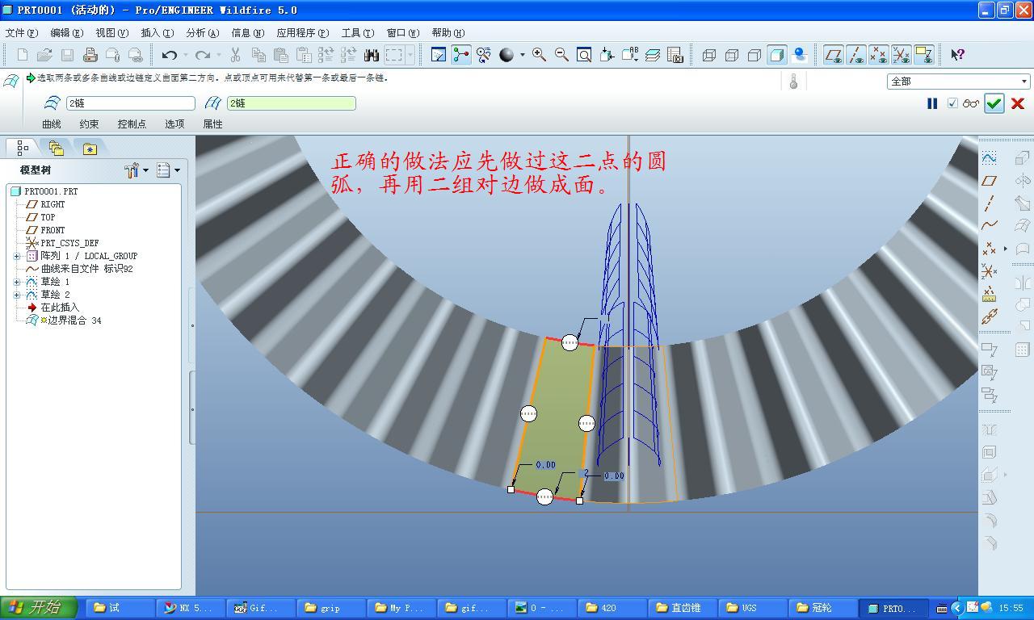Open the Layers icon in toolbar

653,55
